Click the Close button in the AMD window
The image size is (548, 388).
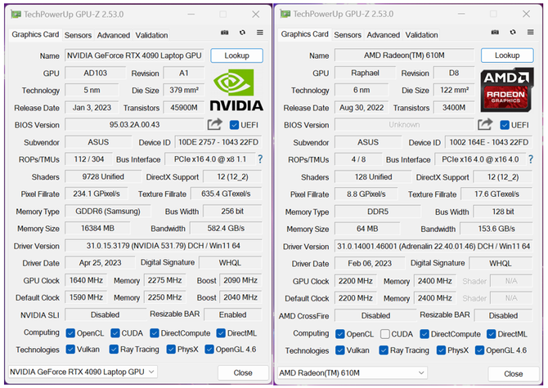[514, 373]
